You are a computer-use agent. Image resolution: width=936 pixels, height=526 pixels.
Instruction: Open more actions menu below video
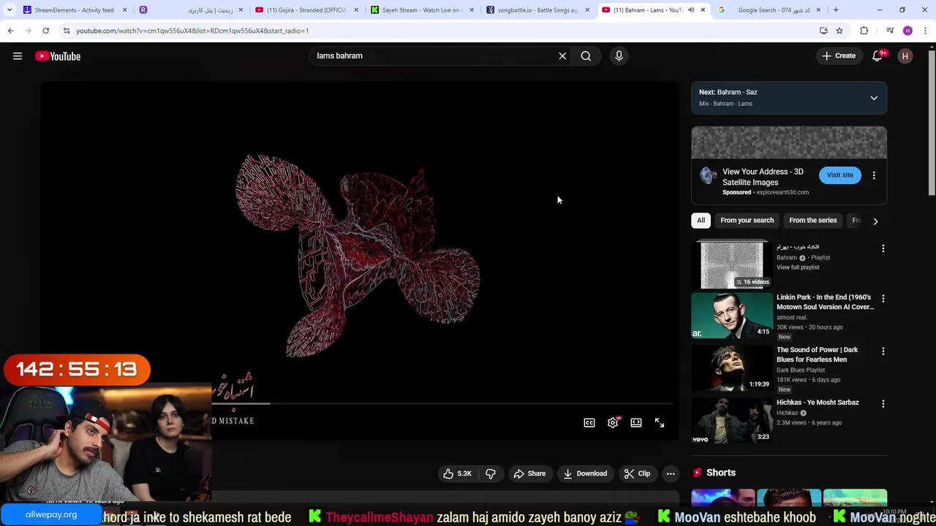pos(671,473)
